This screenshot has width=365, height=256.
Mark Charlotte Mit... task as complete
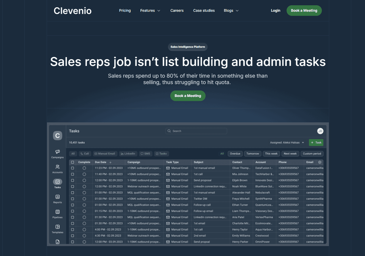click(x=84, y=223)
